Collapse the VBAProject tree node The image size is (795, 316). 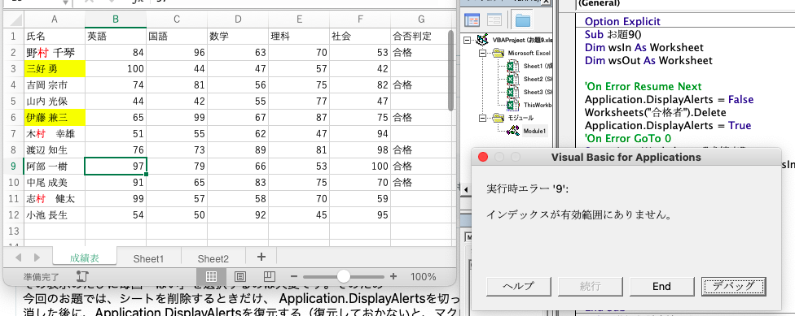(467, 40)
